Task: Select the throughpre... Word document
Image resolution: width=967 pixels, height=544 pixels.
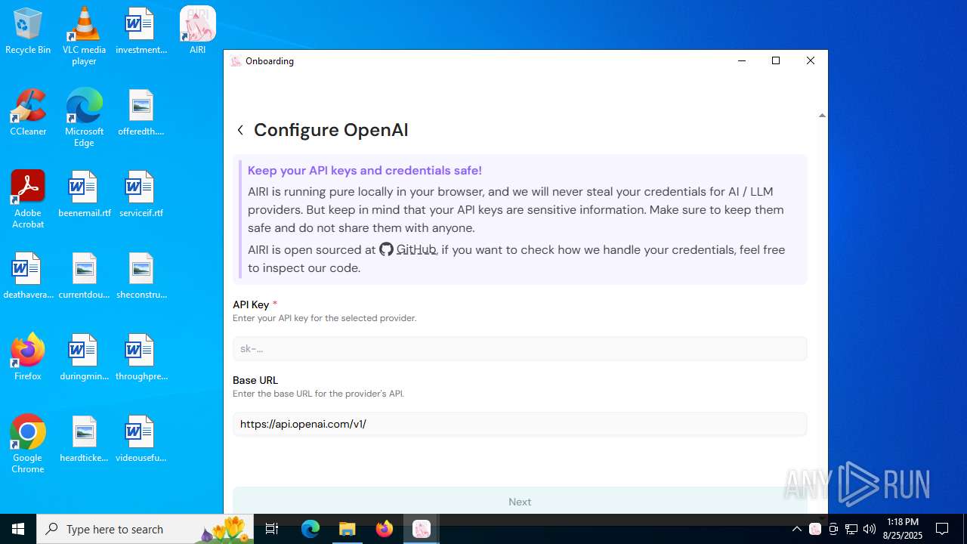Action: (141, 357)
